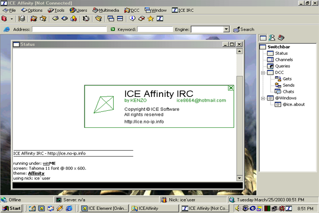
Task: Click the ICE 'Z' logo toolbar icon
Action: tap(160, 19)
